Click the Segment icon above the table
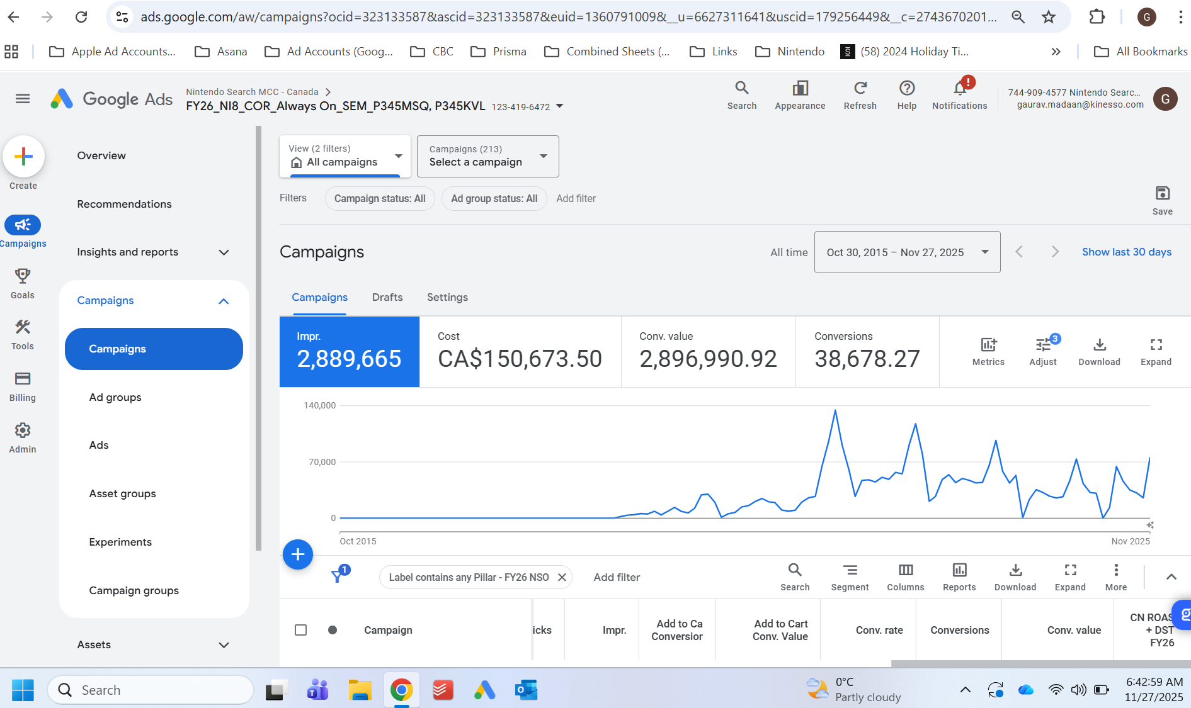Image resolution: width=1191 pixels, height=708 pixels. pos(850,576)
